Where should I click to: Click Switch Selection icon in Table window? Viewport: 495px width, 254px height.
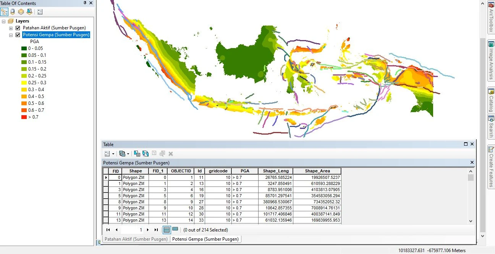pos(146,153)
